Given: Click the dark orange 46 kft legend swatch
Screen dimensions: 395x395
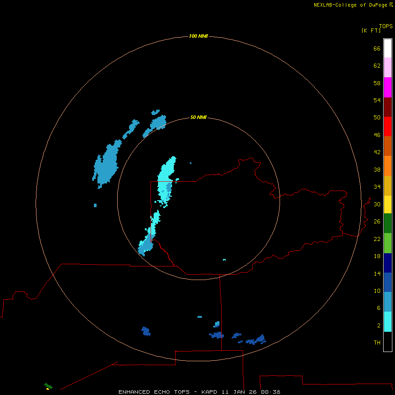Looking at the screenshot, I should [x=388, y=146].
